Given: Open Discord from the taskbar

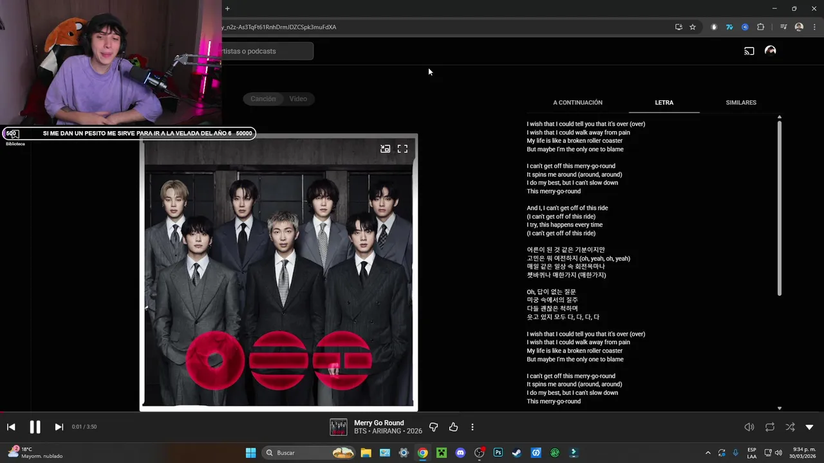Looking at the screenshot, I should [x=460, y=453].
